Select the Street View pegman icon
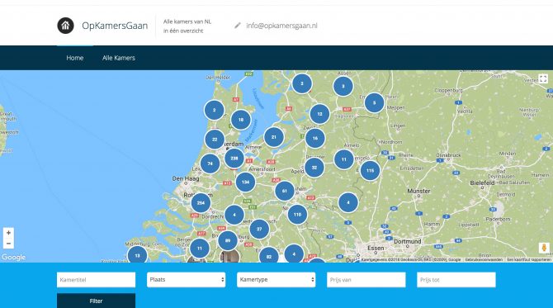Image resolution: width=553 pixels, height=308 pixels. [544, 248]
